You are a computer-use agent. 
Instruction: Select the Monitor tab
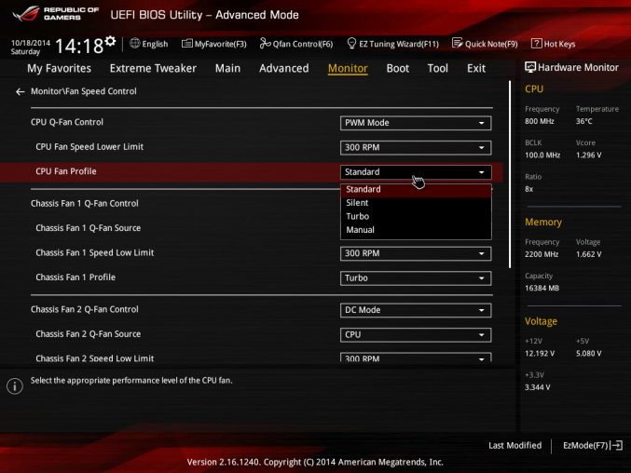(348, 68)
